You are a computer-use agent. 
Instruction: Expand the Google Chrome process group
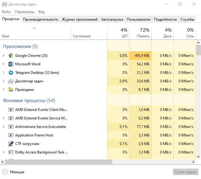[3, 56]
